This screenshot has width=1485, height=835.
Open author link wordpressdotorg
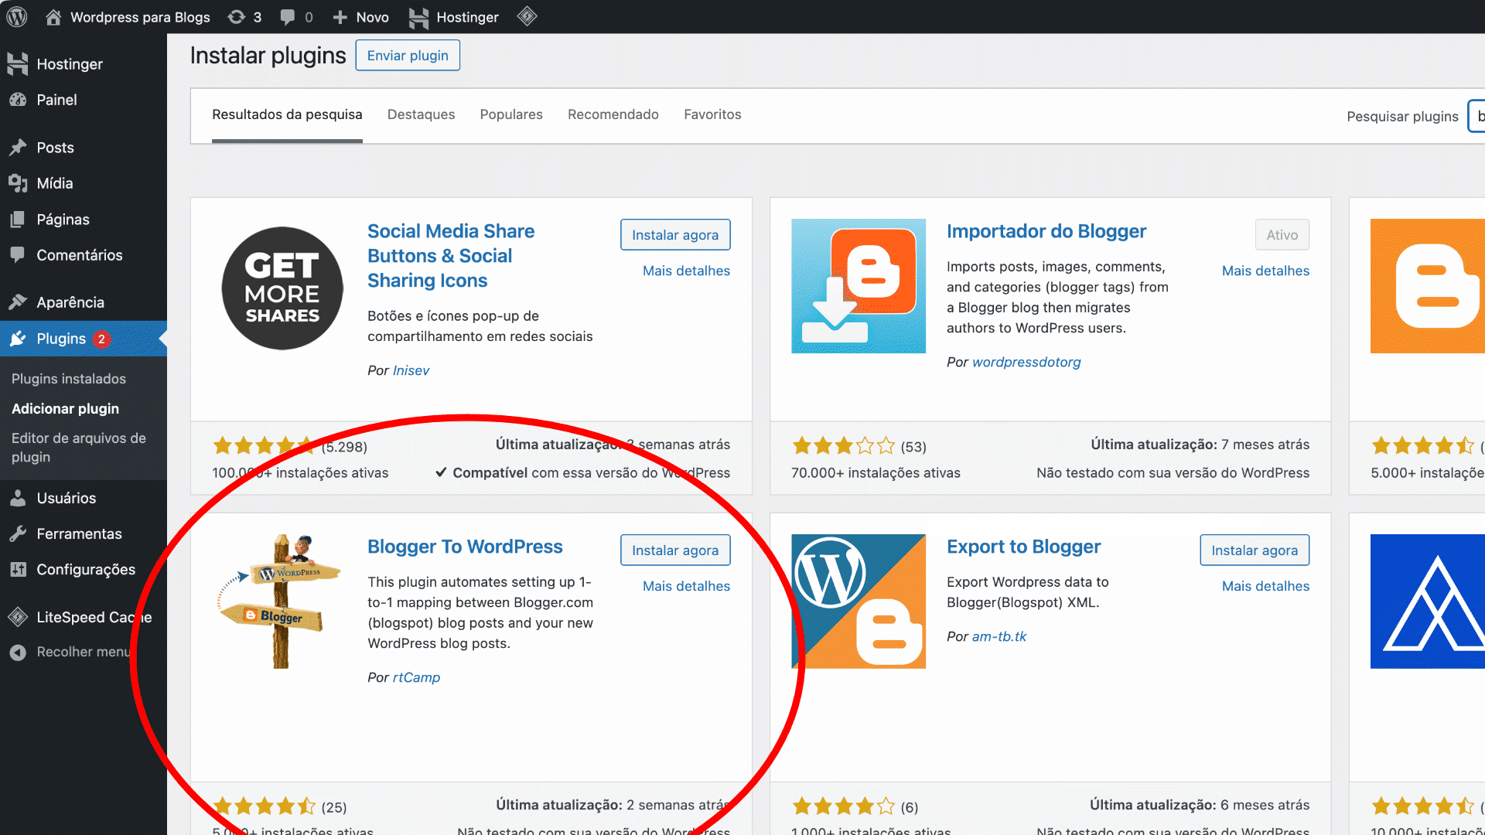[1026, 362]
